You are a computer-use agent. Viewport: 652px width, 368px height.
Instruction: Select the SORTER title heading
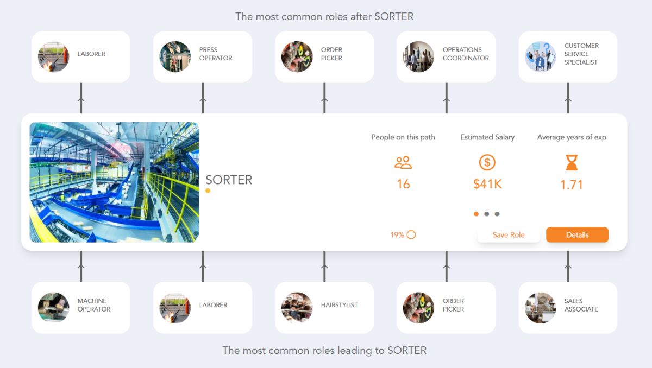229,180
